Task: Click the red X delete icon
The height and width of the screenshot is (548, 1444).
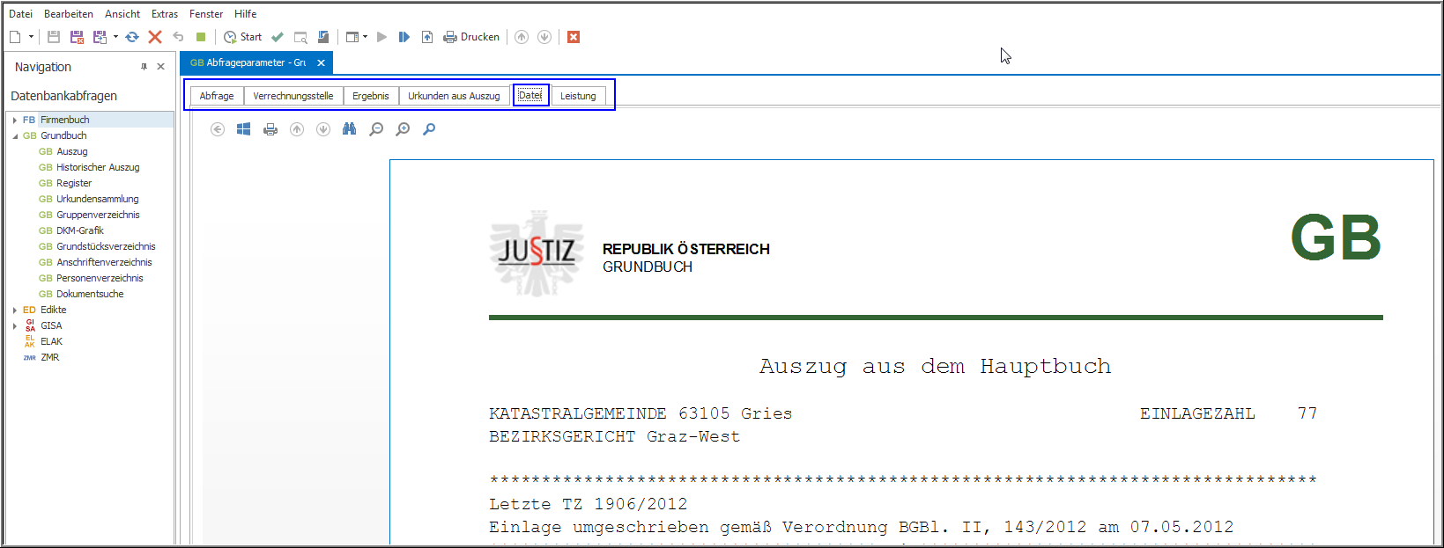Action: (155, 37)
